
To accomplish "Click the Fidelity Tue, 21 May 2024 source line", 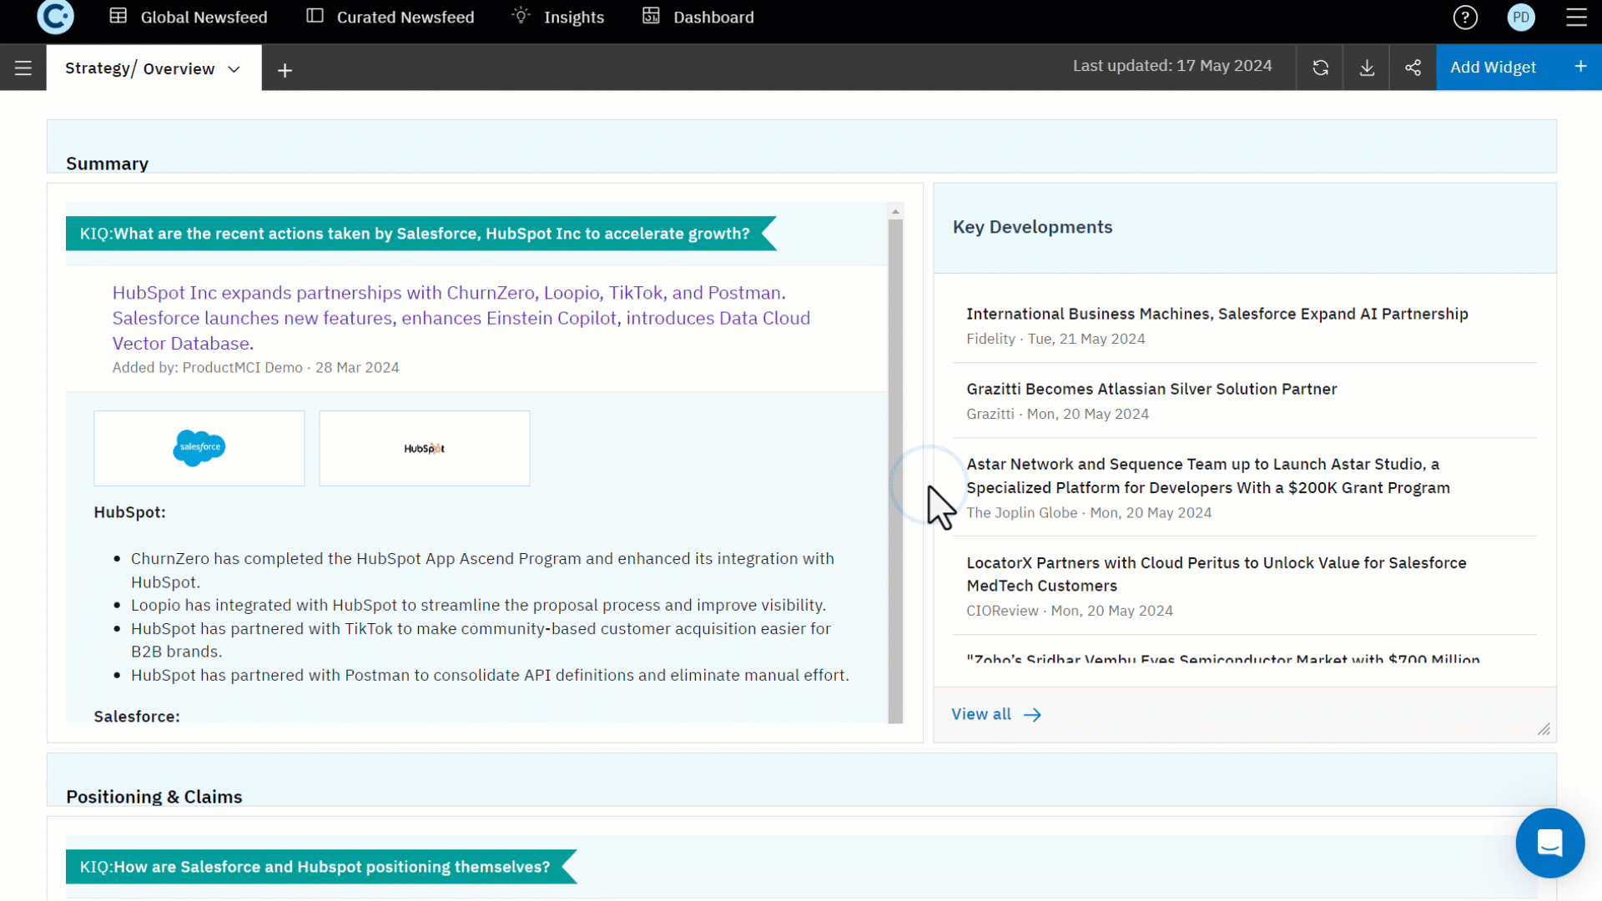I will 1055,340.
